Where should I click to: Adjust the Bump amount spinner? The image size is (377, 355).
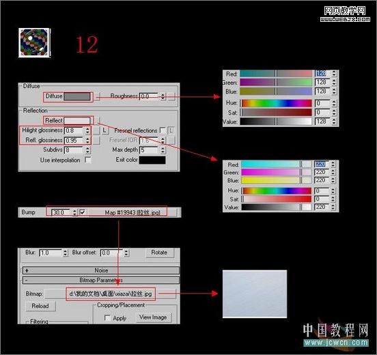click(74, 212)
